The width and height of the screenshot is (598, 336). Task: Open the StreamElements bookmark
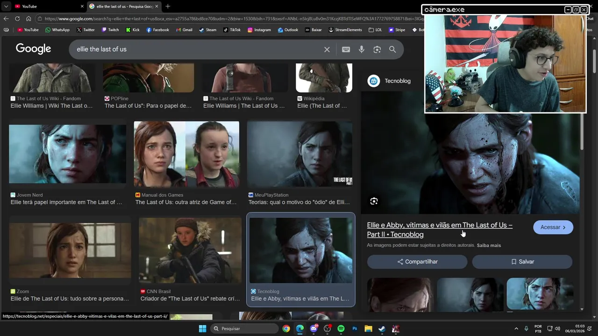(345, 30)
